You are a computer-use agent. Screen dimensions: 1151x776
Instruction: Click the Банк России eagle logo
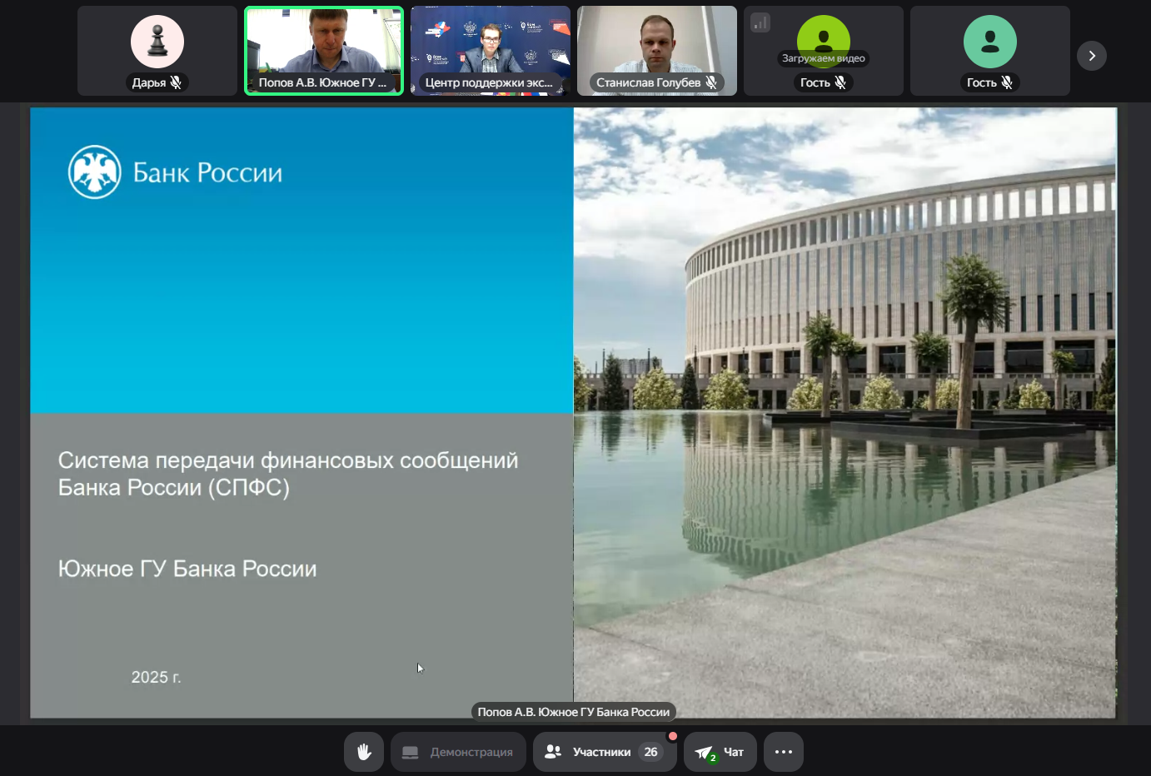[x=95, y=172]
